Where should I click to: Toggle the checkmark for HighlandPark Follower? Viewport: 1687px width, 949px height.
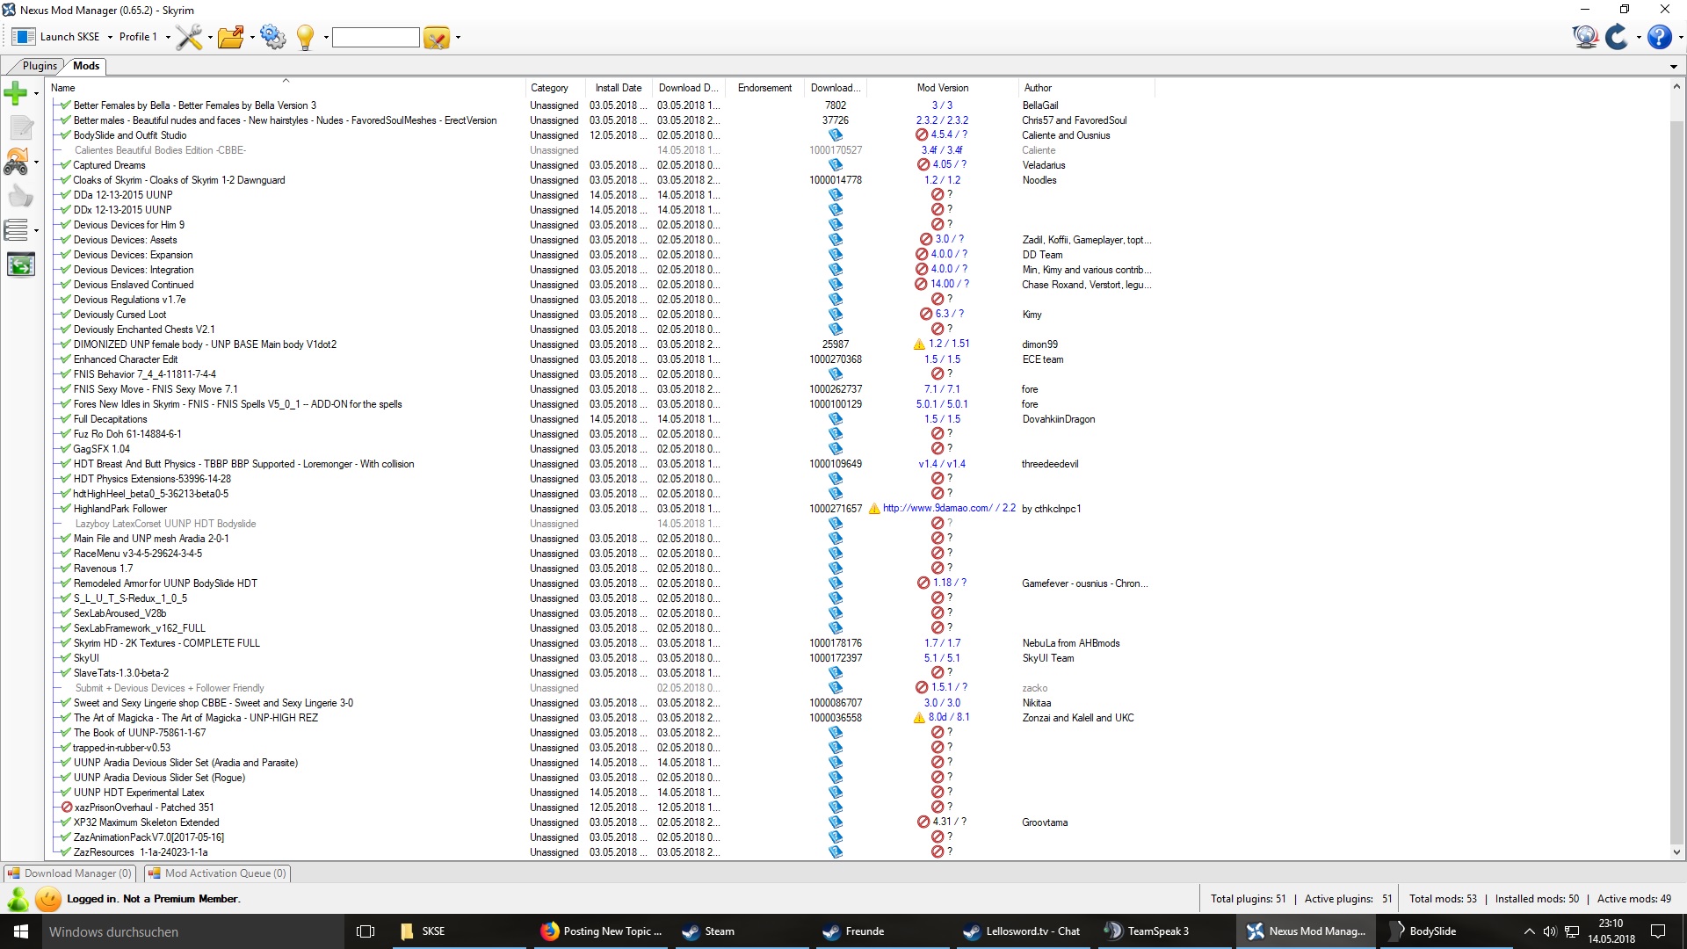[66, 509]
